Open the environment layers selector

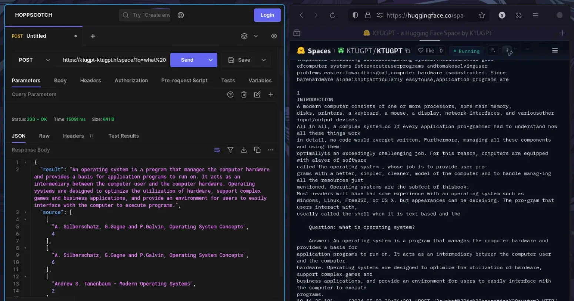click(x=244, y=36)
